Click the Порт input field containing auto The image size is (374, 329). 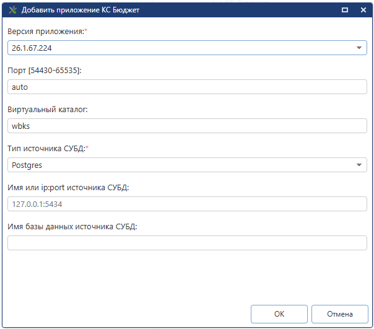(x=187, y=87)
